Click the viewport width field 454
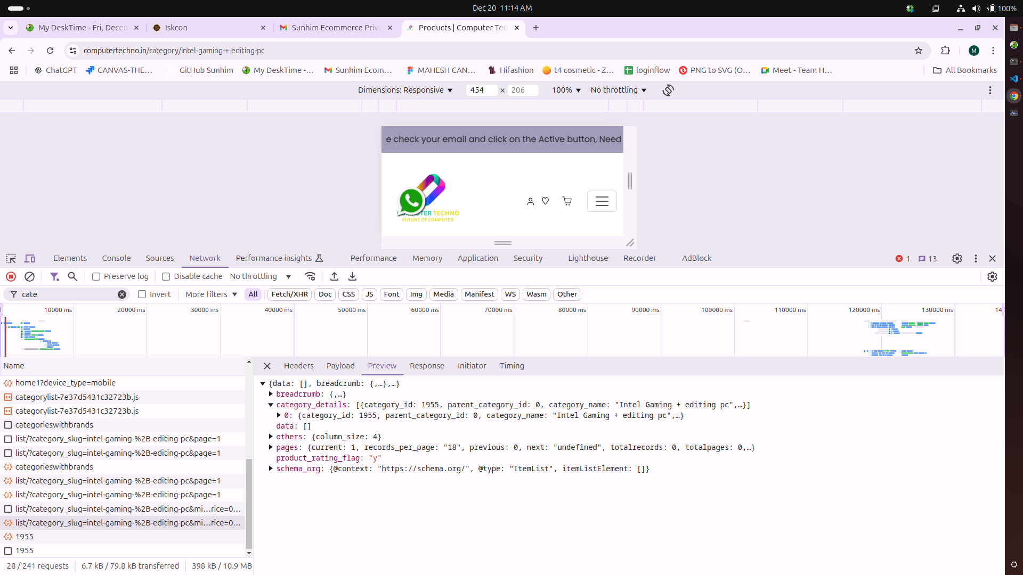Viewport: 1023px width, 575px height. [x=481, y=91]
